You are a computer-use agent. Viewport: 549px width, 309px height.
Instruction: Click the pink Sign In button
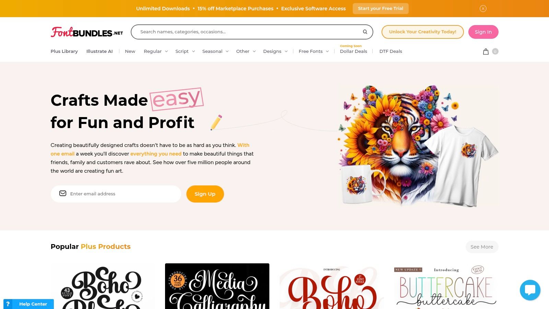483,32
